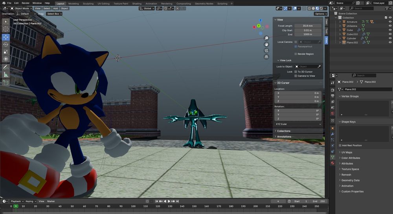The height and width of the screenshot is (214, 393).
Task: Activate the Scale tool
Action: 6,52
